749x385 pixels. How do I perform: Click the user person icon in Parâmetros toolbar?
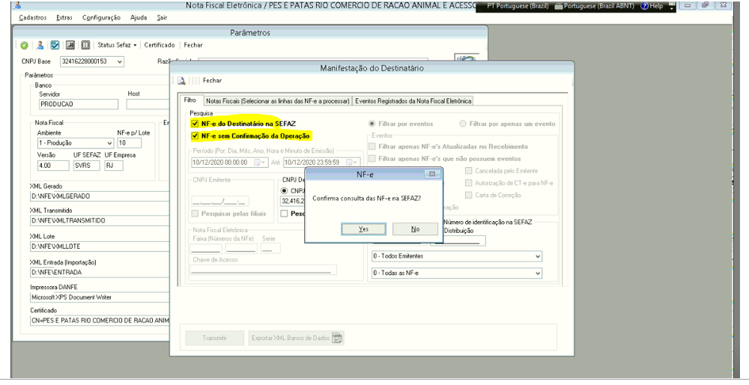(40, 45)
